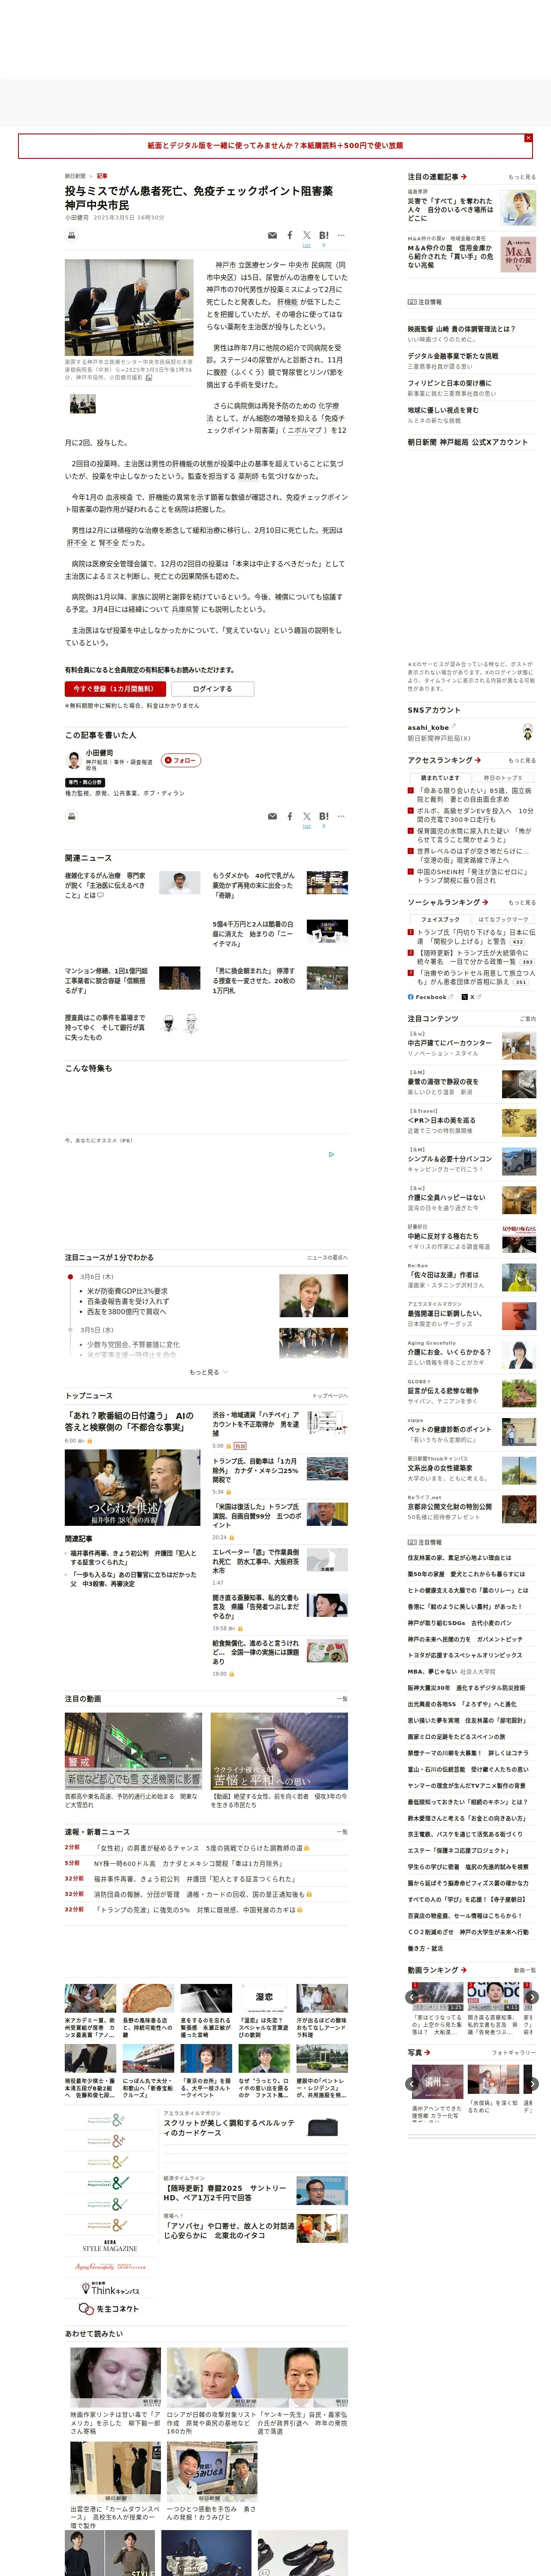Screen dimensions: 551x2576
Task: Play the 警戒 traffic impact video
Action: click(133, 1751)
